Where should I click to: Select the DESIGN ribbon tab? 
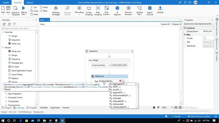point(18,2)
